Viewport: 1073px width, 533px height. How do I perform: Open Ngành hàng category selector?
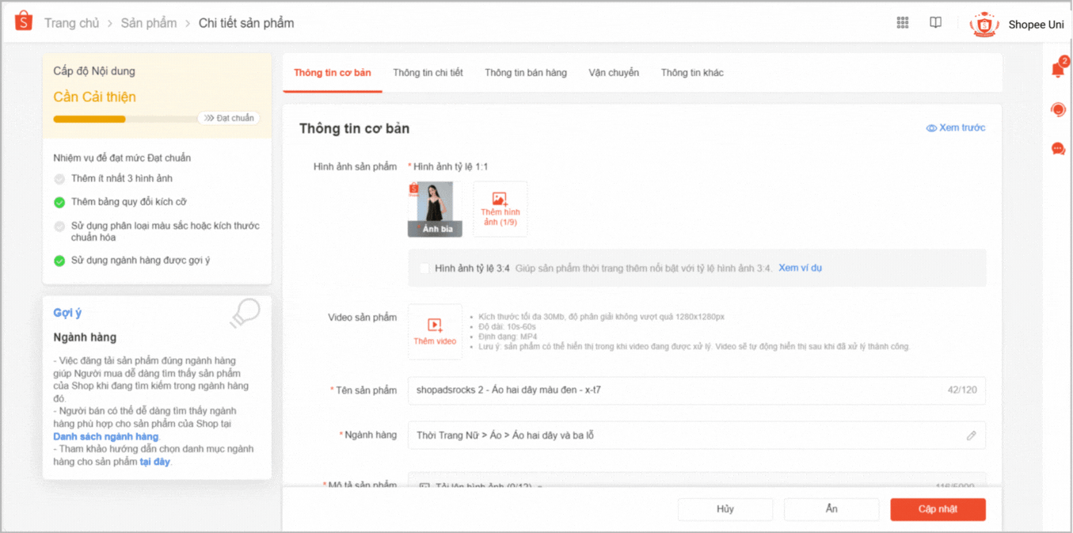click(x=681, y=436)
